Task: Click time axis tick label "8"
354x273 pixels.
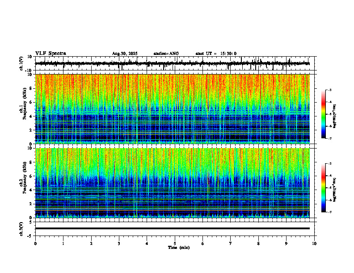Action: 258,244
